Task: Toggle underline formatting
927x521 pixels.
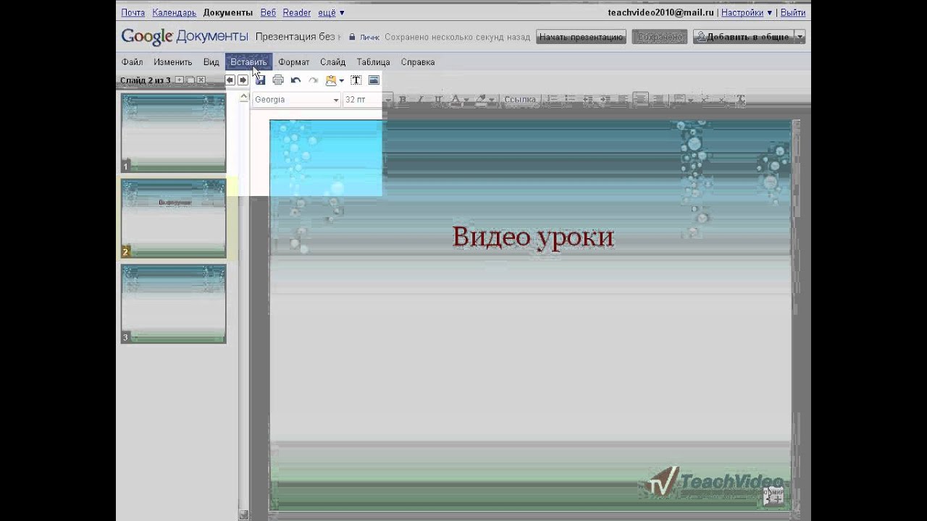Action: coord(437,99)
